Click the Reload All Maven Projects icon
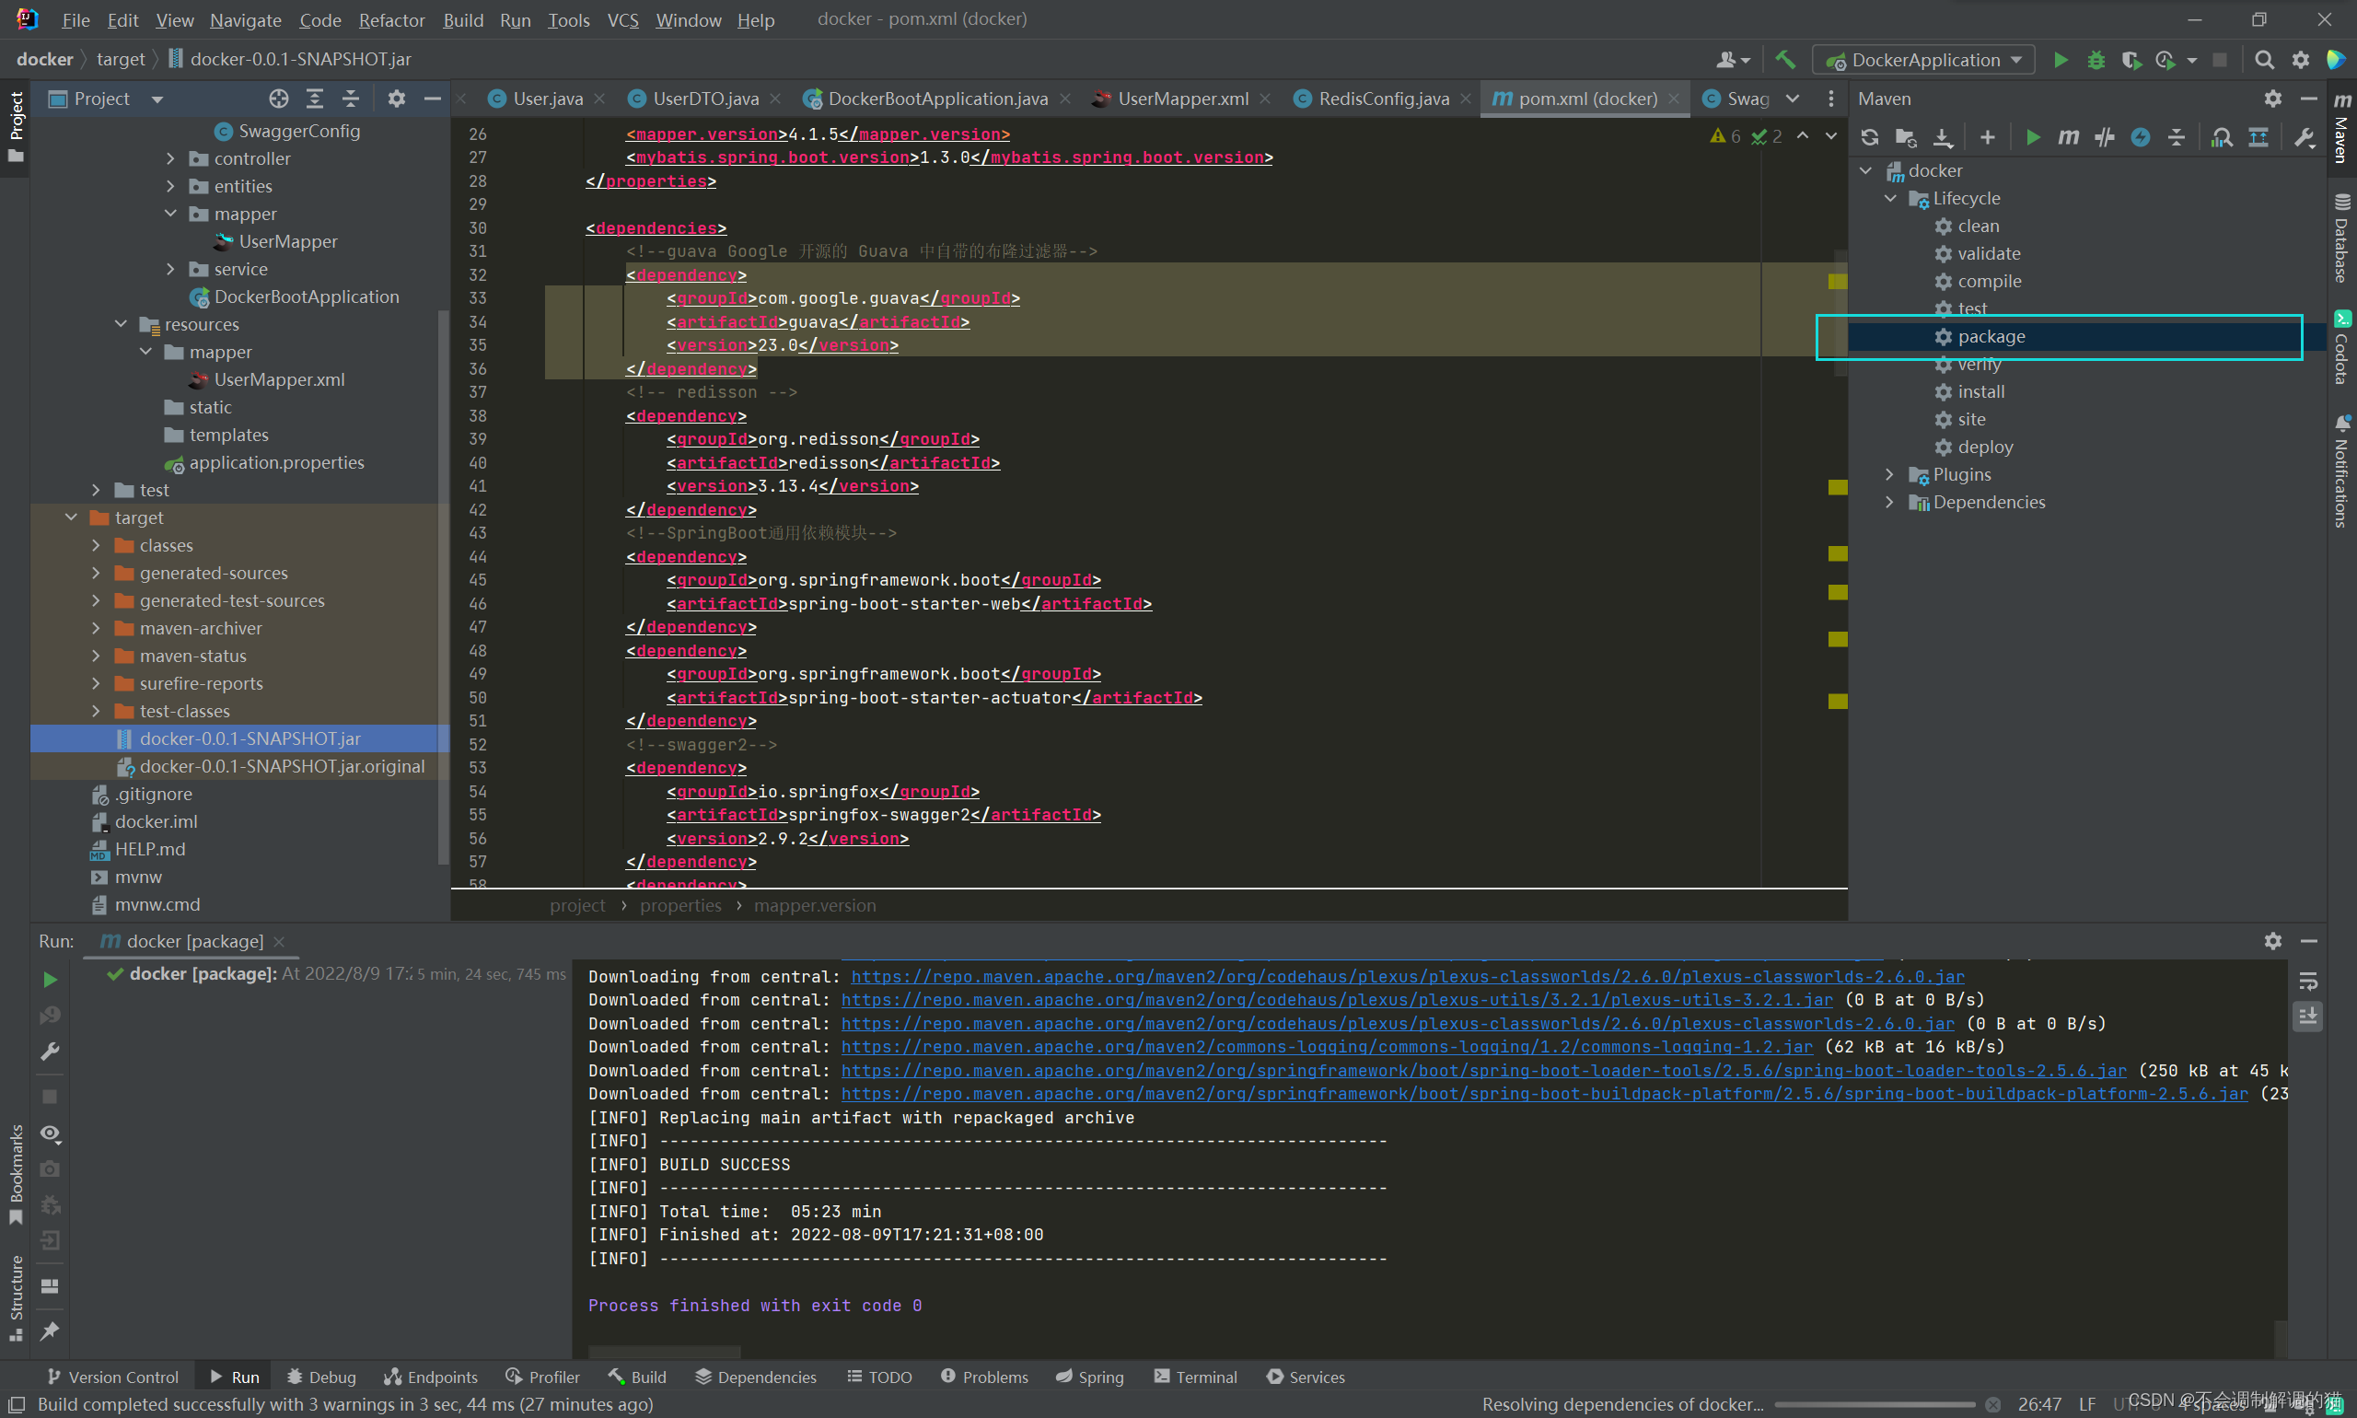The width and height of the screenshot is (2357, 1418). (1870, 137)
